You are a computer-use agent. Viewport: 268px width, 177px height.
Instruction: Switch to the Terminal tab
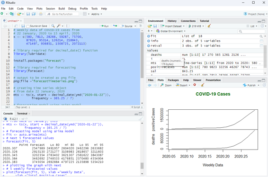point(22,114)
